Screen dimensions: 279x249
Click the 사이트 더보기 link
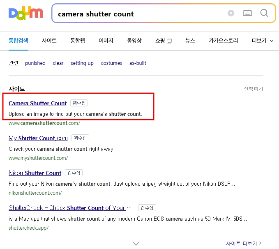click(244, 243)
